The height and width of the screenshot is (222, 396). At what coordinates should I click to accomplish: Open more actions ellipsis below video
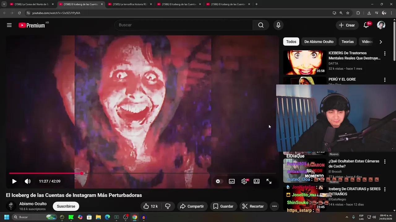[x=274, y=206]
